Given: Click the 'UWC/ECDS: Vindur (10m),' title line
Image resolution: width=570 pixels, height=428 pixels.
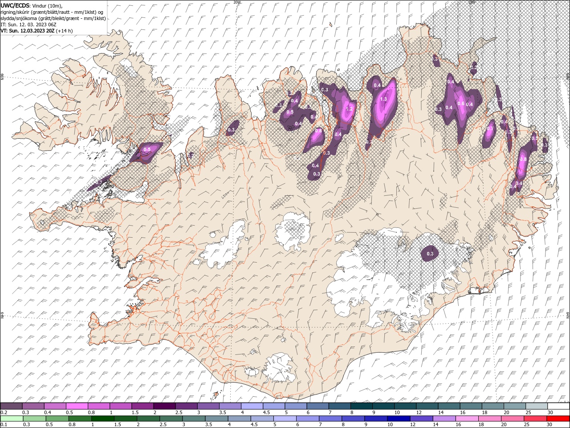Looking at the screenshot, I should tap(32, 5).
